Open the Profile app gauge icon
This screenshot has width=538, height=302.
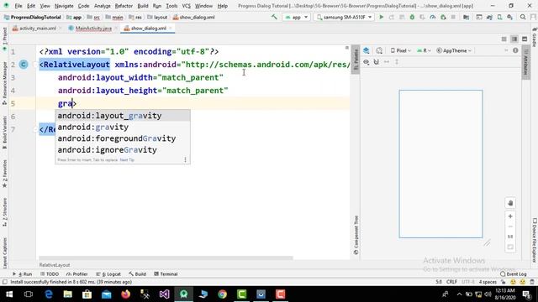[x=433, y=17]
